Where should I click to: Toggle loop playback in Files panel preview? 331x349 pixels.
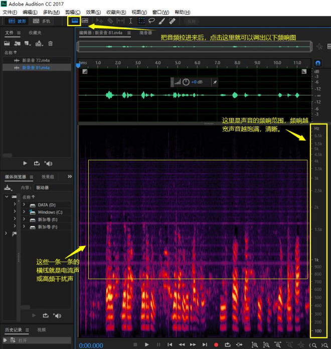pyautogui.click(x=37, y=163)
